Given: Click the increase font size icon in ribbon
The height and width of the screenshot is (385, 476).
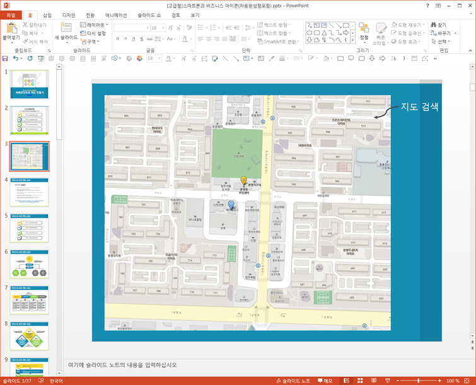Looking at the screenshot, I should coord(171,28).
